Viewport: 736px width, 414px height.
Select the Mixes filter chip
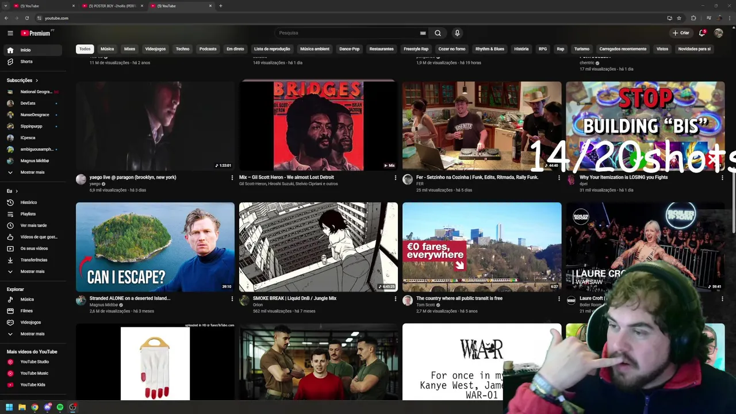coord(129,49)
